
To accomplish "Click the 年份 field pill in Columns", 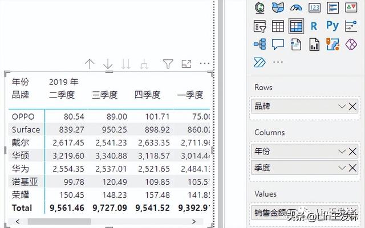I will (305, 151).
